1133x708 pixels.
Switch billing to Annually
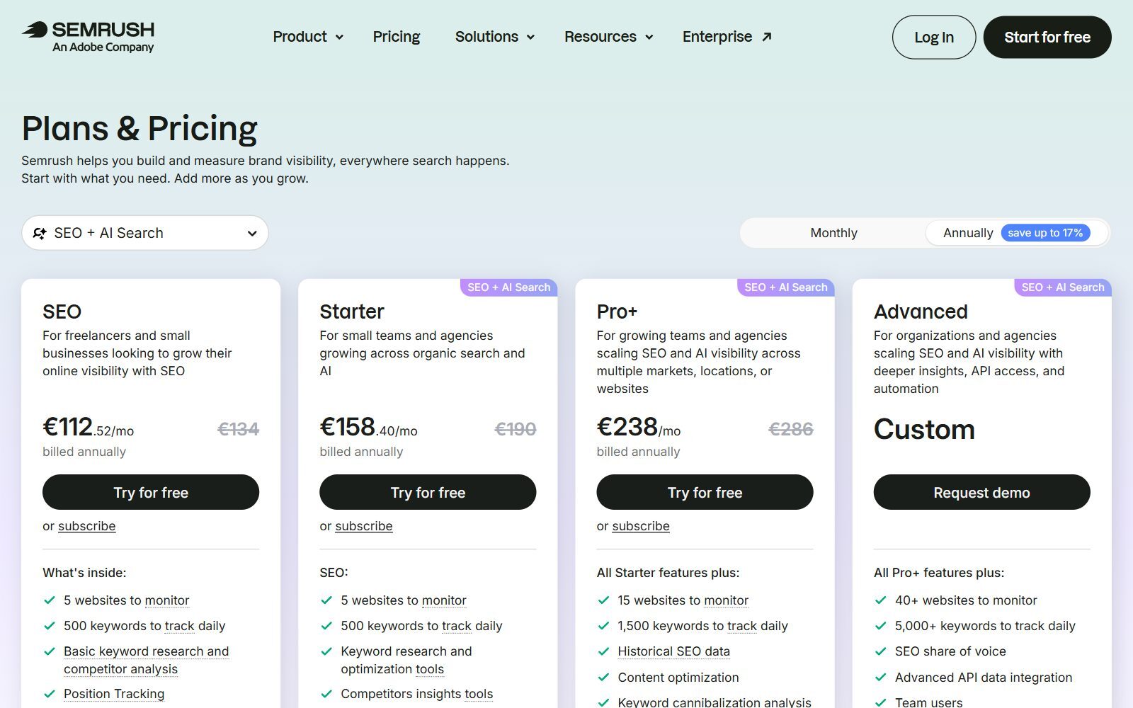click(x=1017, y=233)
